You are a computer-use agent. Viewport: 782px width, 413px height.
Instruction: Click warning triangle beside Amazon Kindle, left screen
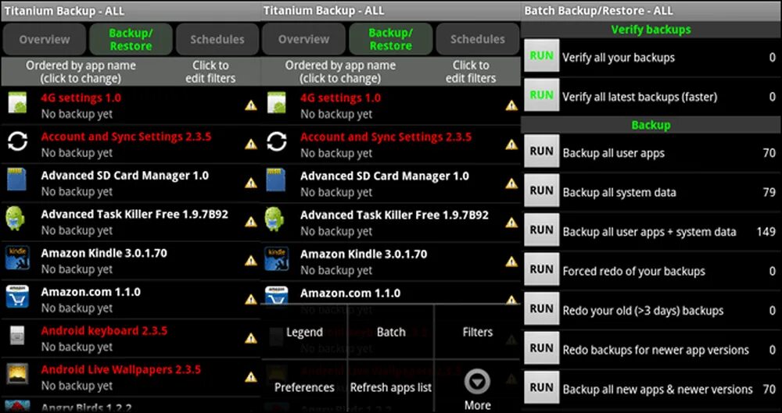click(251, 261)
